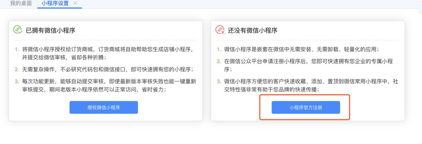Screen dimensions: 422x144
Task: Click the 授权微信小程序 button
Action: (104, 107)
